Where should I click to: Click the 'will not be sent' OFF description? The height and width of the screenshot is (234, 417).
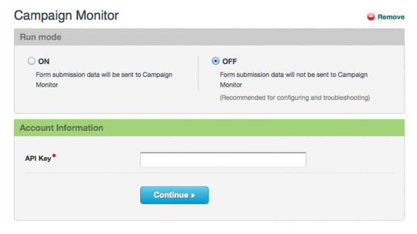(294, 80)
